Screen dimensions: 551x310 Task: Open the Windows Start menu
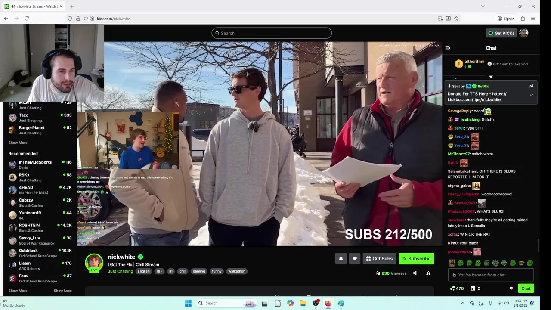point(188,303)
